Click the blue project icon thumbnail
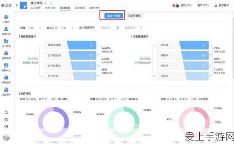This screenshot has width=234, height=144. (x=23, y=5)
